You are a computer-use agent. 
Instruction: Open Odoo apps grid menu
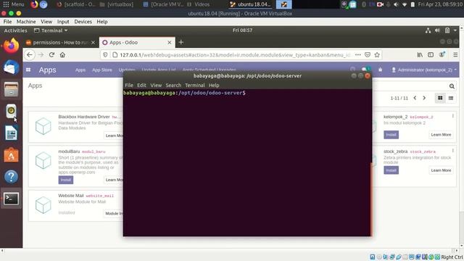pyautogui.click(x=28, y=70)
